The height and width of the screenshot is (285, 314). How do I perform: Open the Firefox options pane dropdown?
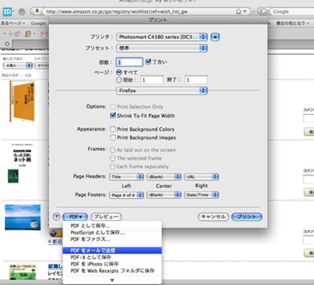coord(162,91)
